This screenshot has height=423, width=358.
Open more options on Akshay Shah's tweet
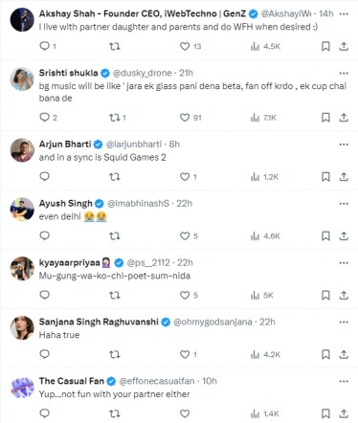(344, 14)
